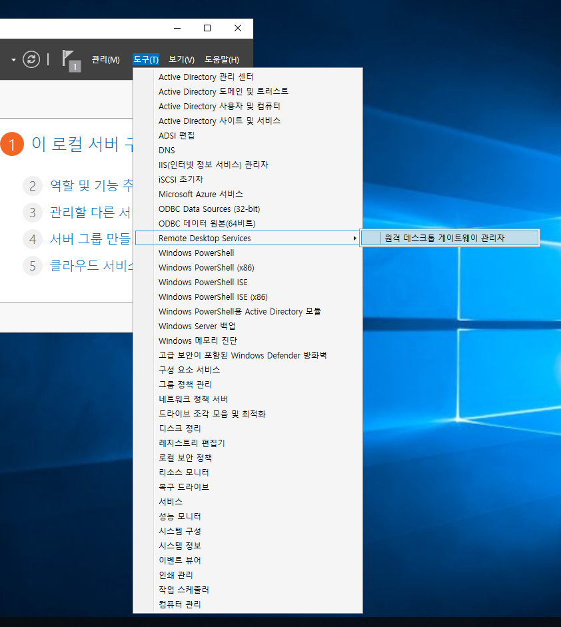Expand the Remote Desktop Services submenu arrow
Viewport: 561px width, 627px height.
[354, 239]
